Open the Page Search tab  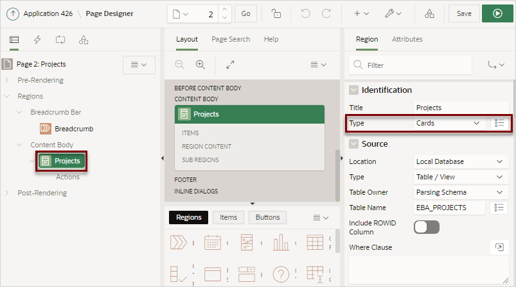tap(231, 39)
